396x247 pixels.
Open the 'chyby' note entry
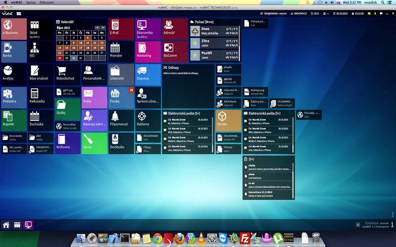click(x=268, y=167)
